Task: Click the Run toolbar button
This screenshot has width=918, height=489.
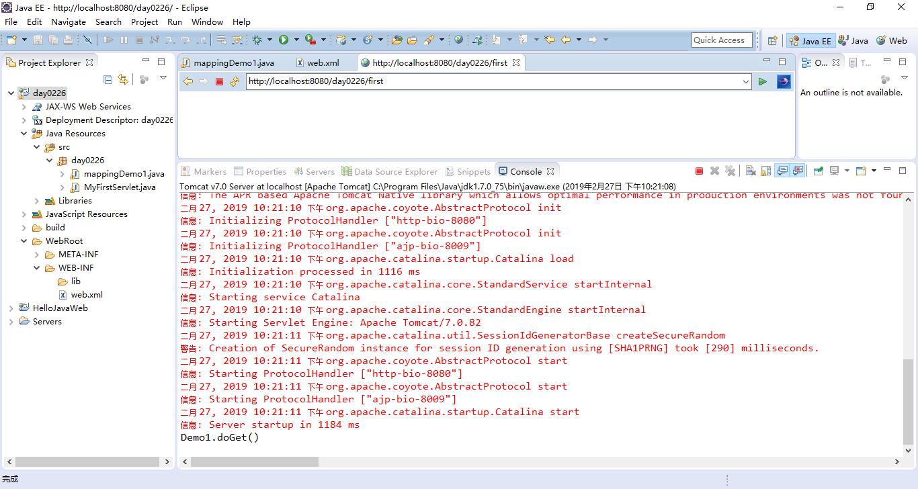Action: click(x=284, y=40)
